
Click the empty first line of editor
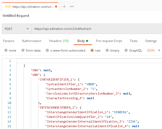(89, 61)
